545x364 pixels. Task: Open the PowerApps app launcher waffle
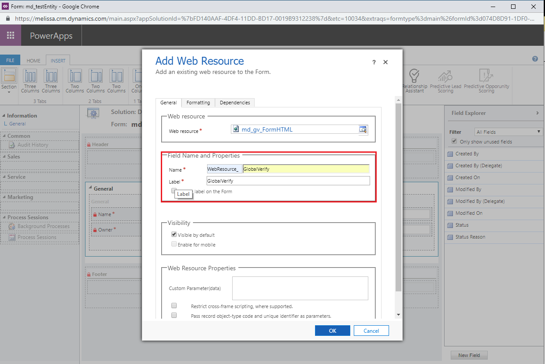pos(11,35)
